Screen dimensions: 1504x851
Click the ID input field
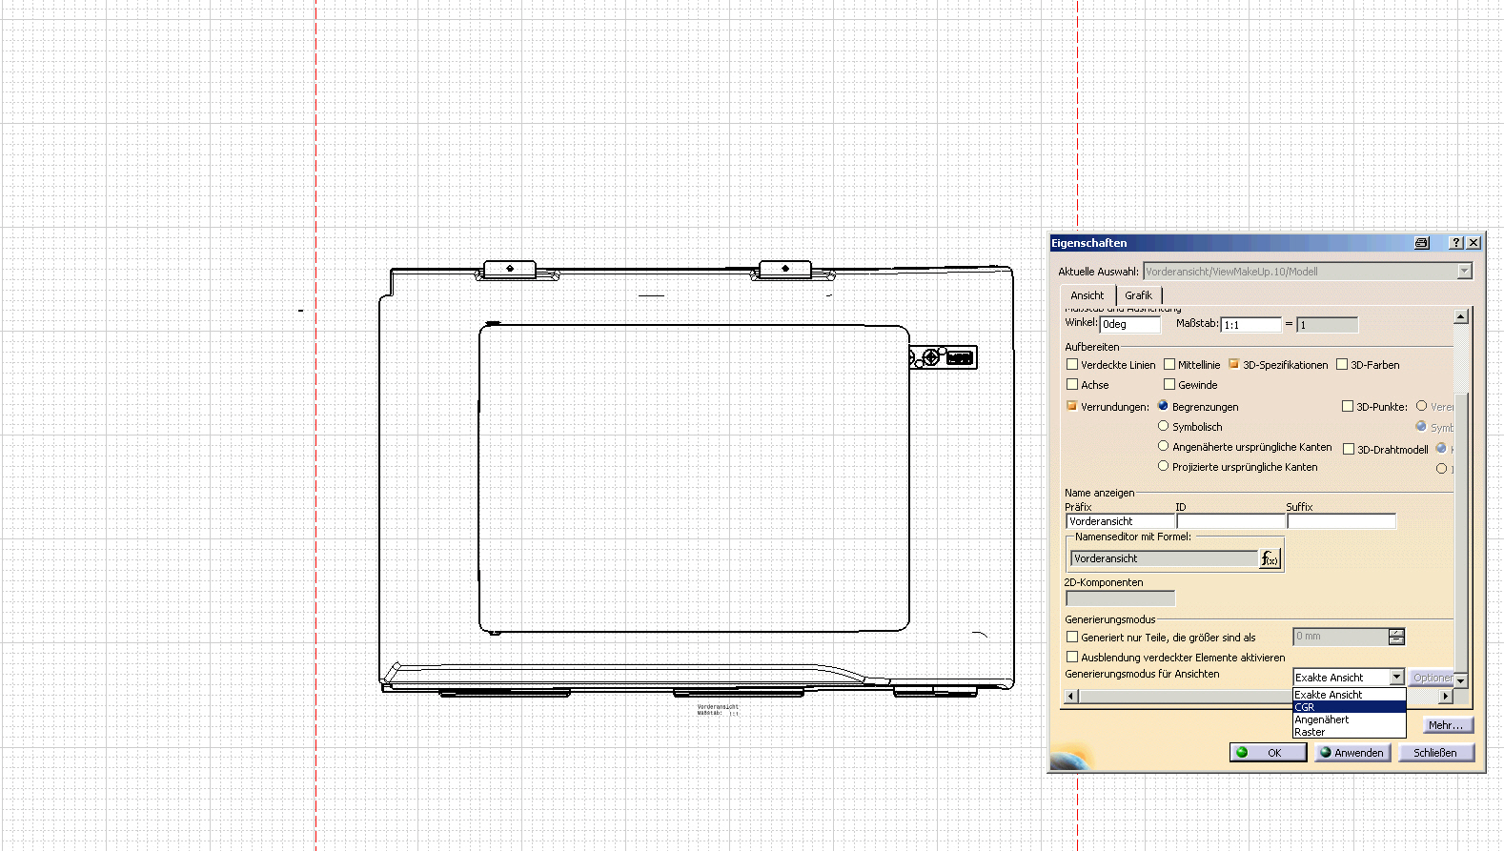pyautogui.click(x=1231, y=521)
